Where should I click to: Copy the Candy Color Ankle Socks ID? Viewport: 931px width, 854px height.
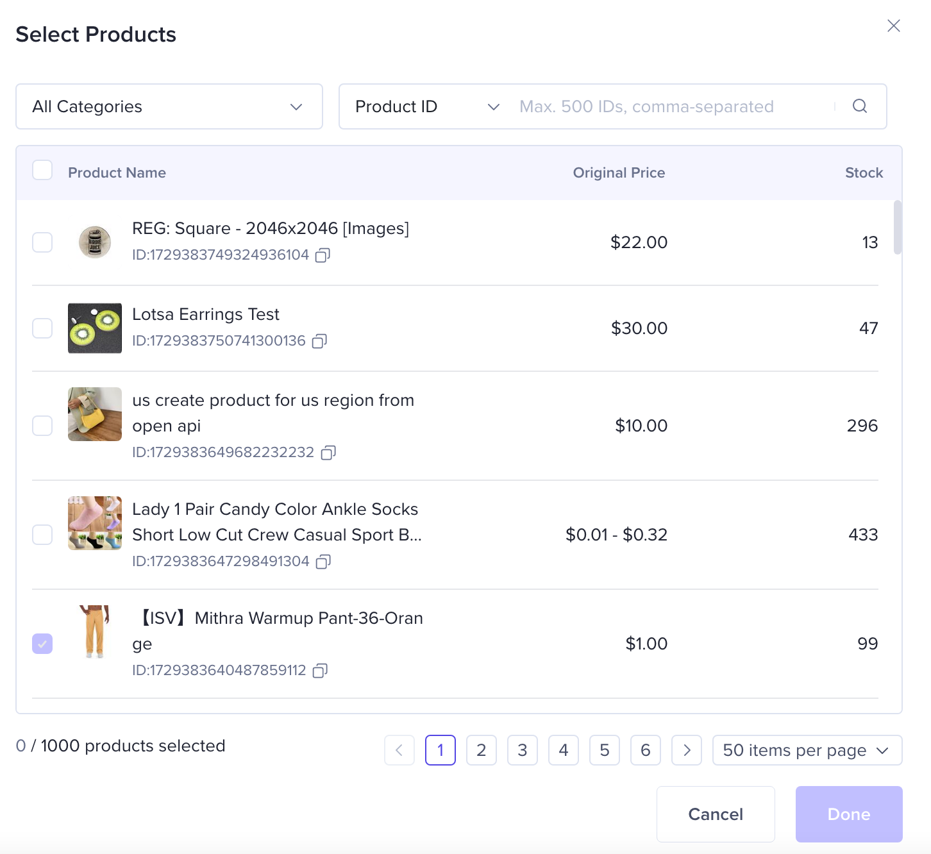[x=323, y=562]
